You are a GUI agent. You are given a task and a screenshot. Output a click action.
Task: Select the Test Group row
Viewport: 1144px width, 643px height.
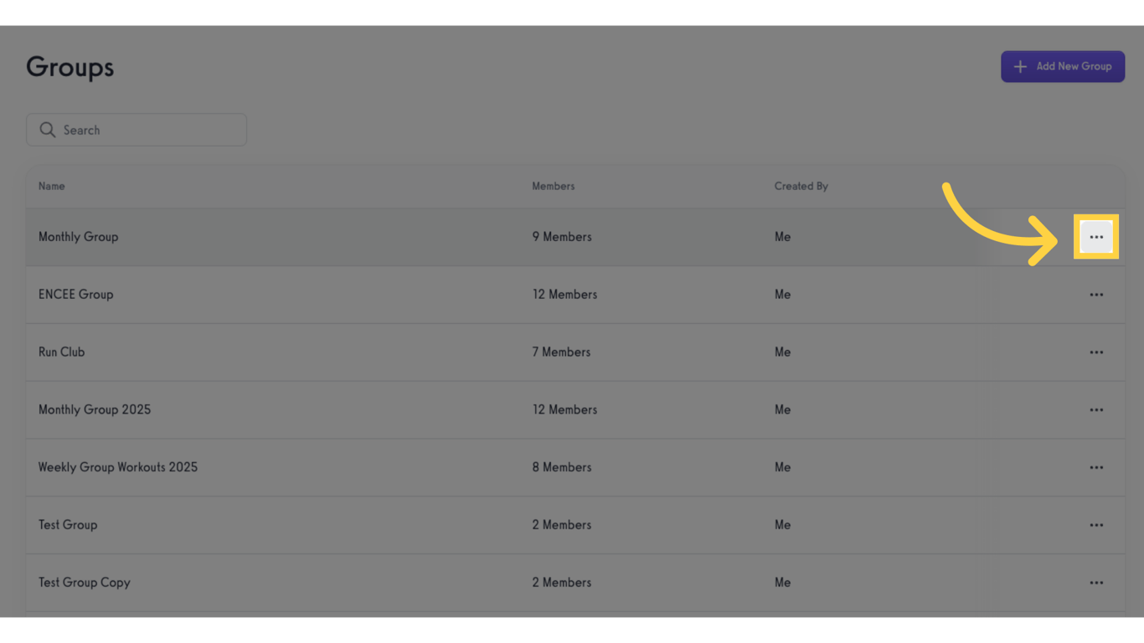click(x=335, y=524)
